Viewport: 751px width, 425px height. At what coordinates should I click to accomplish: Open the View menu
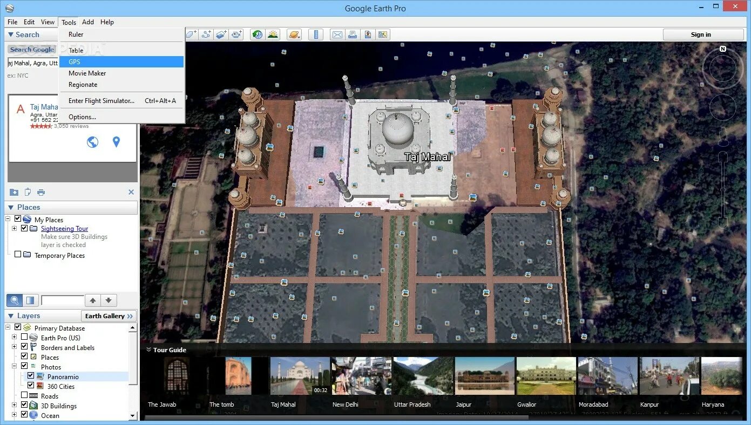pos(48,22)
